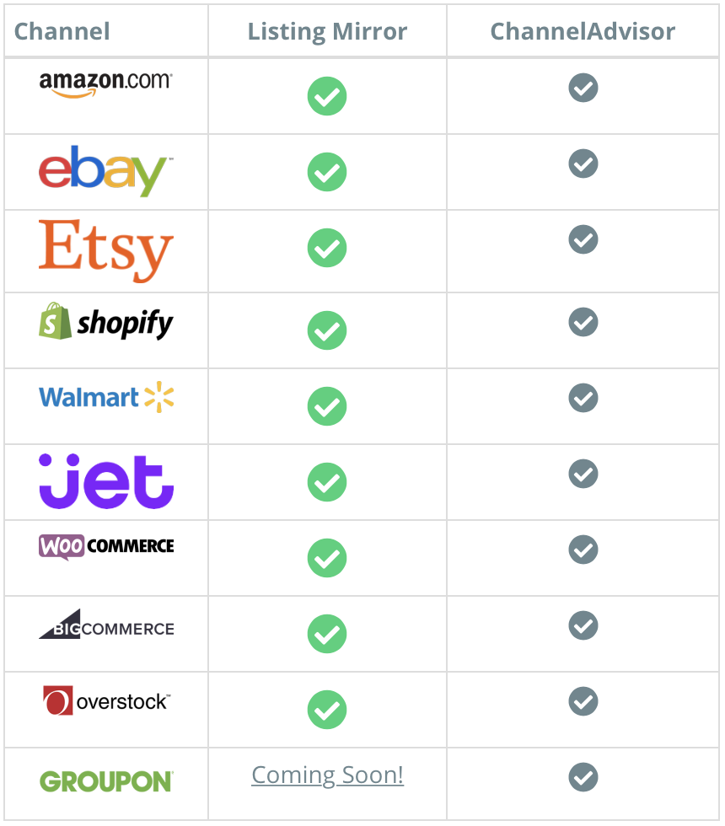This screenshot has width=725, height=826.
Task: Select the Etsy logo
Action: pos(106,251)
